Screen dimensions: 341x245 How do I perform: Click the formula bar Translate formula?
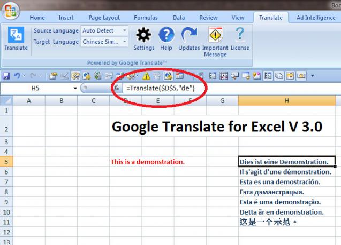pos(161,88)
